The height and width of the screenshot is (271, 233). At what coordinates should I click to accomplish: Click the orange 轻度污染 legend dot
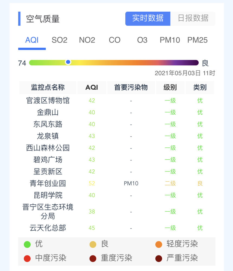click(x=159, y=244)
